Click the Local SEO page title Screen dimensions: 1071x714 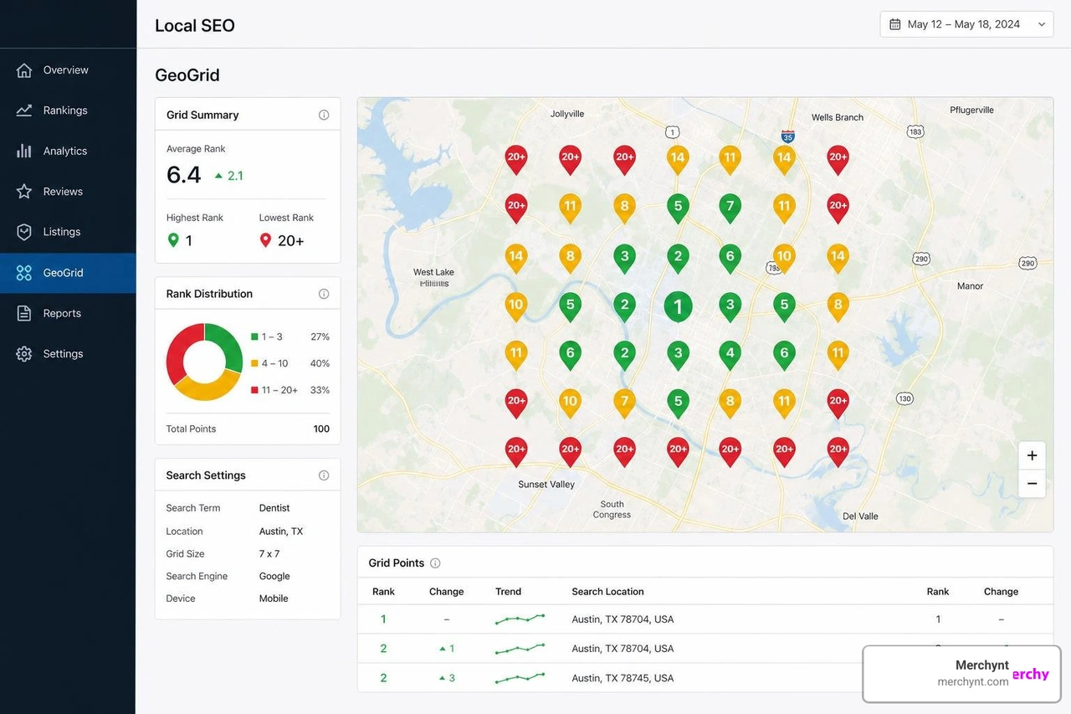(x=195, y=25)
